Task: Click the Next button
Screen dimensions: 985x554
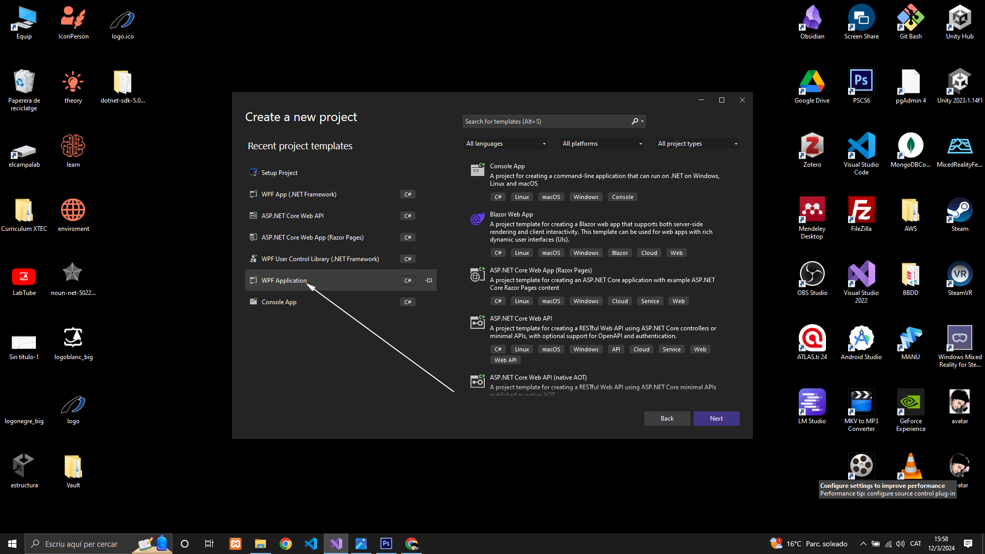Action: (x=716, y=419)
